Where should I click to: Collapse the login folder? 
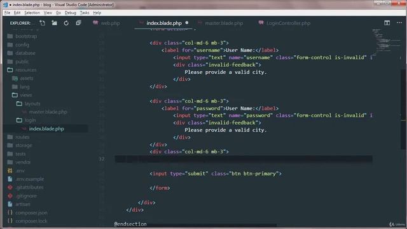tap(30, 120)
